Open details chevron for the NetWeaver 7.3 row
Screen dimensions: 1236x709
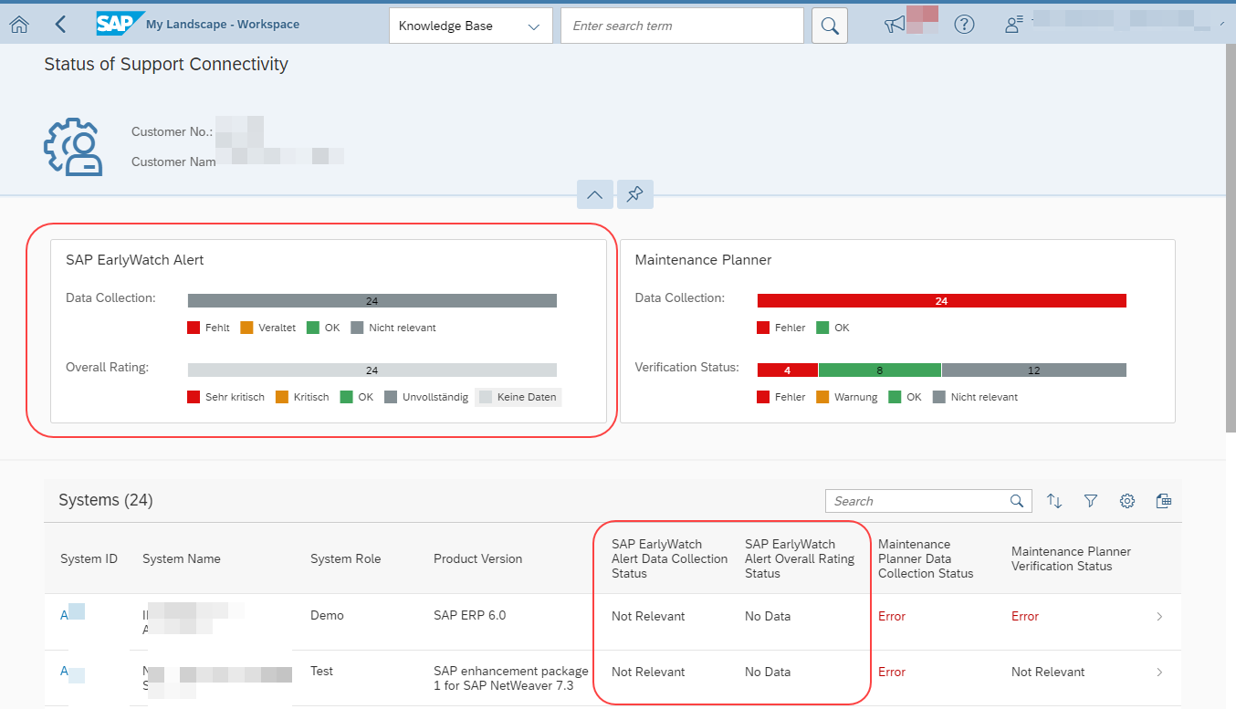pos(1159,673)
